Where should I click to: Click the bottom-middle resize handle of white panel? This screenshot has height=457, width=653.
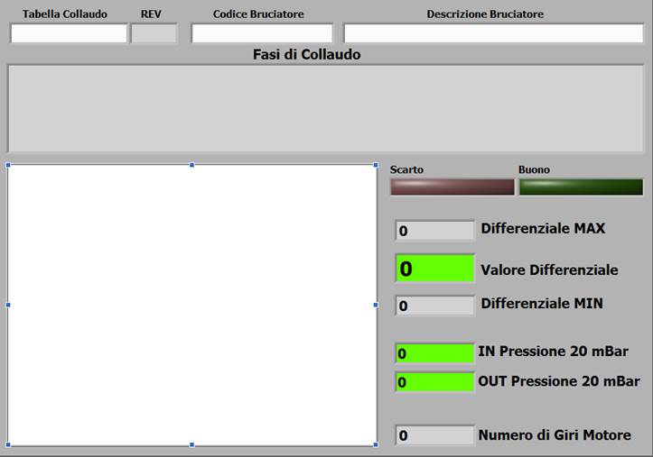click(x=191, y=444)
